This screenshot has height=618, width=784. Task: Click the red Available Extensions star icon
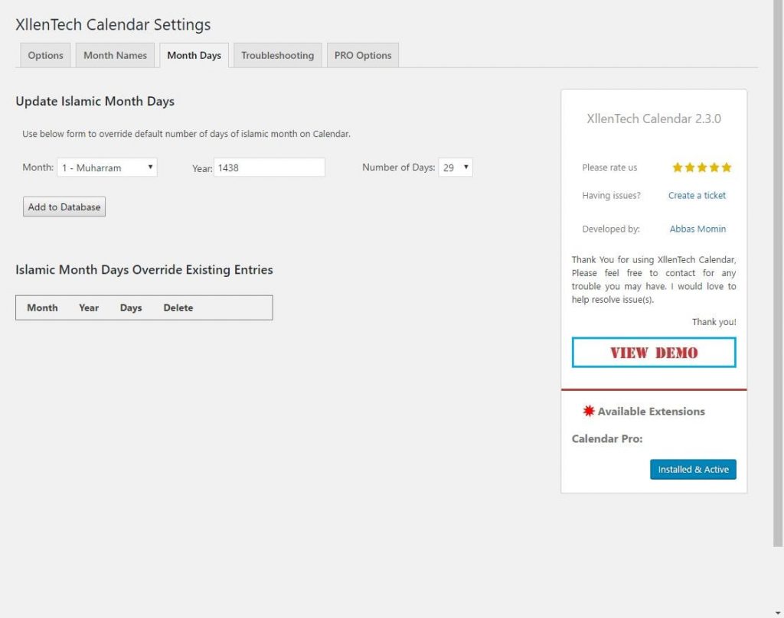tap(589, 411)
